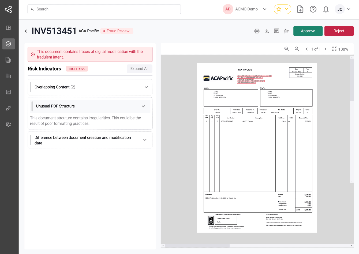
Task: Open the analytics chart sidebar icon
Action: tap(8, 92)
